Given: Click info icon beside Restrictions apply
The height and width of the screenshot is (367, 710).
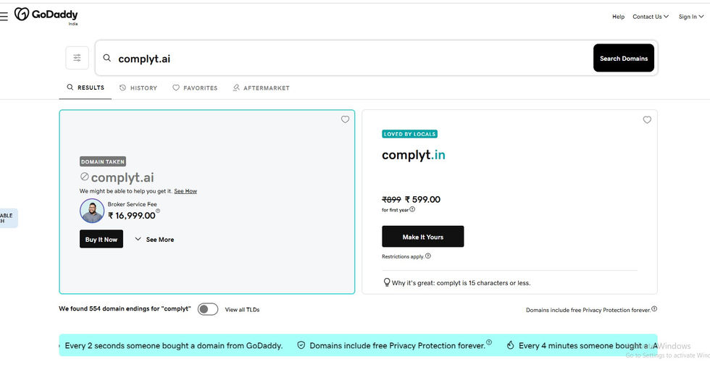Looking at the screenshot, I should coord(428,256).
